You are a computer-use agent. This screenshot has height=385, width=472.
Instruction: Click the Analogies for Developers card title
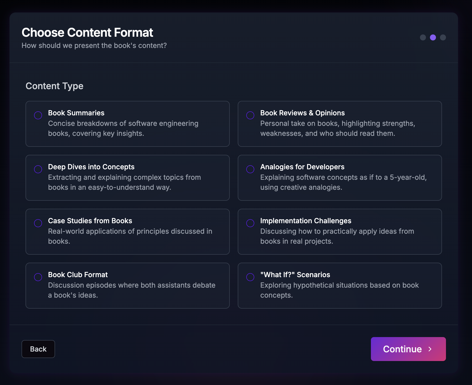pyautogui.click(x=302, y=167)
